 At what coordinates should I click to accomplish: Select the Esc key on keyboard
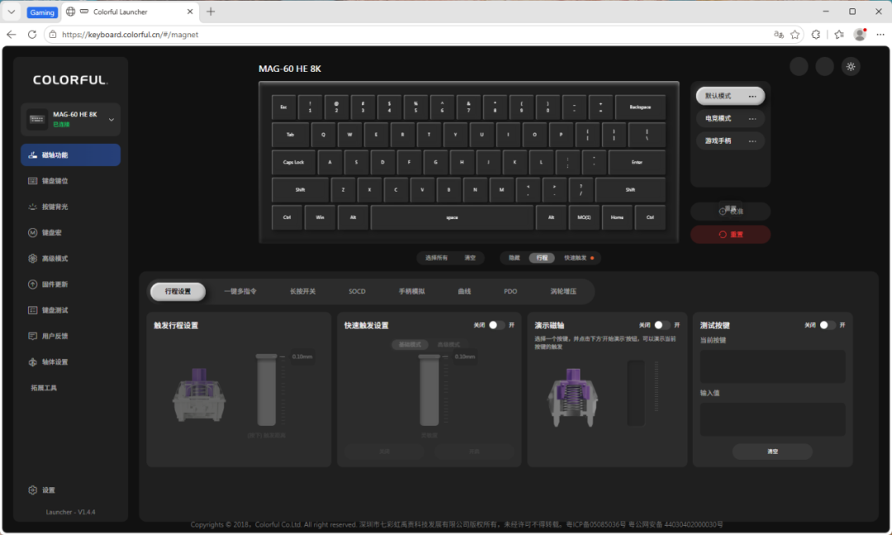tap(283, 107)
